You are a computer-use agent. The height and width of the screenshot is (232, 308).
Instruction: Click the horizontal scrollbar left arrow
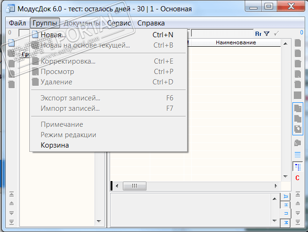tap(117, 186)
